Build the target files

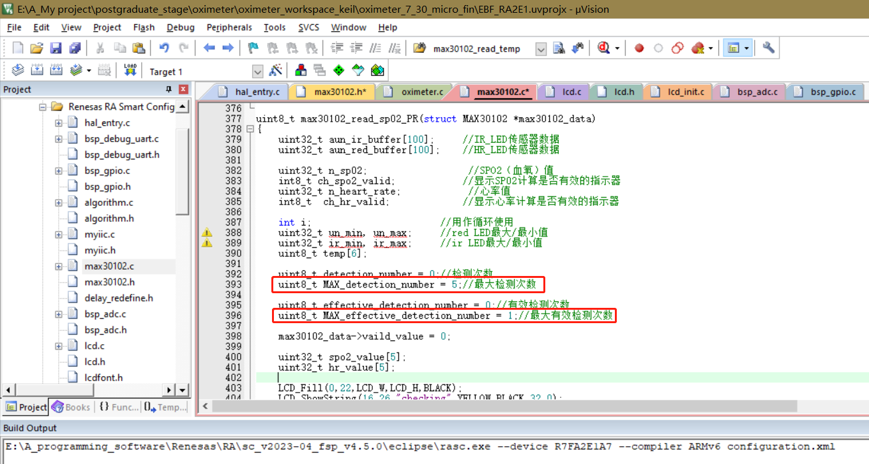(37, 71)
